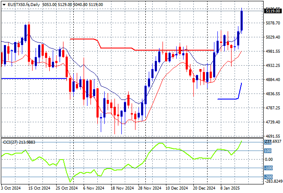Click the 4739.40 price axis level
This screenshot has height=193, width=283.
273,122
